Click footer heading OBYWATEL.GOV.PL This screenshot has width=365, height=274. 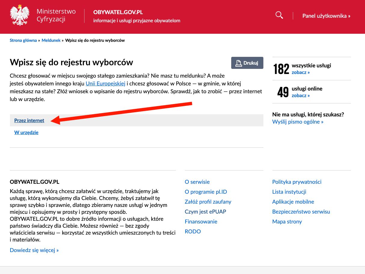pyautogui.click(x=35, y=182)
